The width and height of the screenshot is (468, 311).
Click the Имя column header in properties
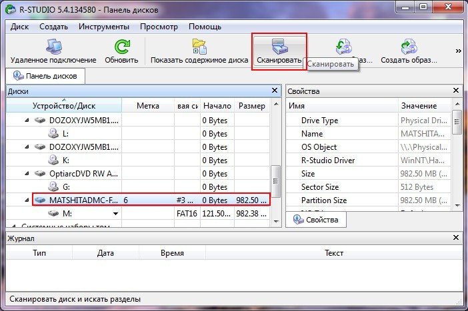(342, 106)
